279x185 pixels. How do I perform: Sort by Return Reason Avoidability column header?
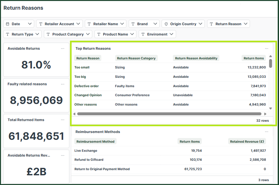196,58
